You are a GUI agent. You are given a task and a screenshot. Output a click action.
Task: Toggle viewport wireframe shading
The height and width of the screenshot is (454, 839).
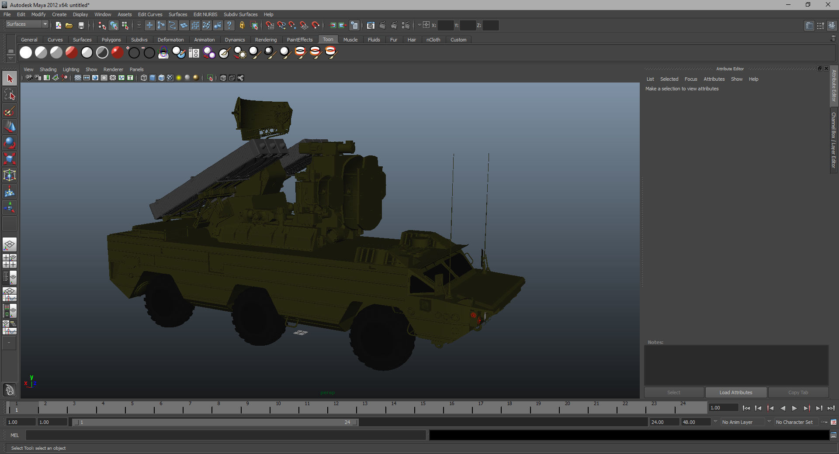[144, 78]
